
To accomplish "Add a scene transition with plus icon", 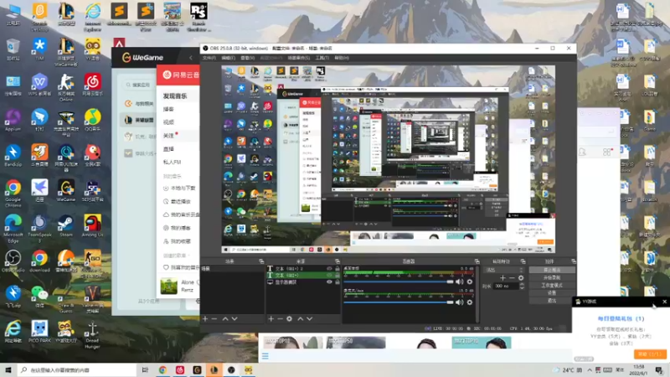I will click(502, 278).
